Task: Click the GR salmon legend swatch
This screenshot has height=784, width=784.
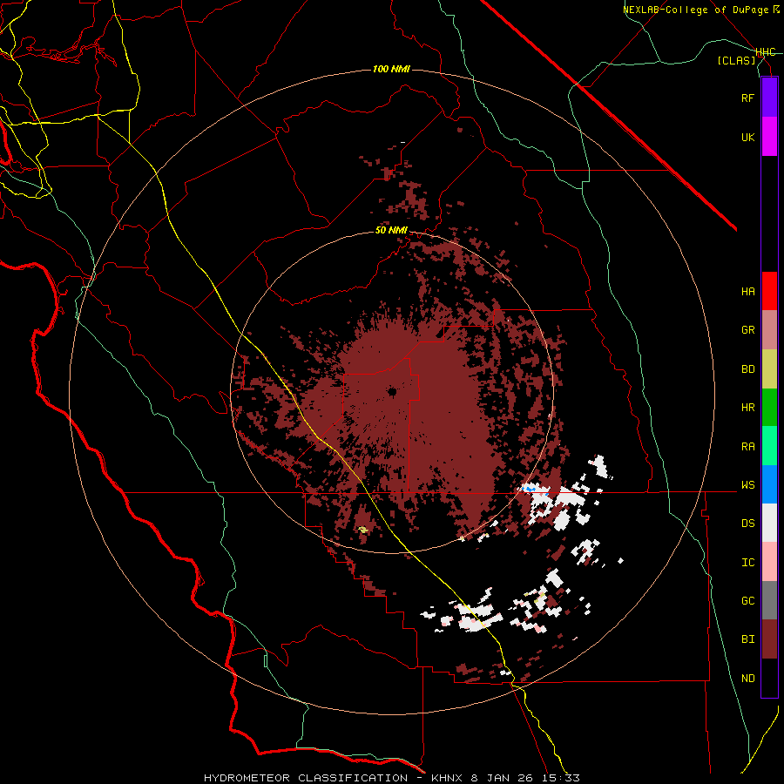Action: click(769, 330)
